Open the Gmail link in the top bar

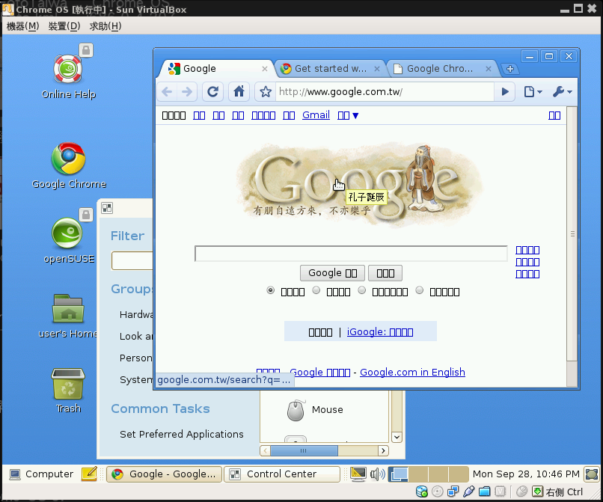(316, 115)
